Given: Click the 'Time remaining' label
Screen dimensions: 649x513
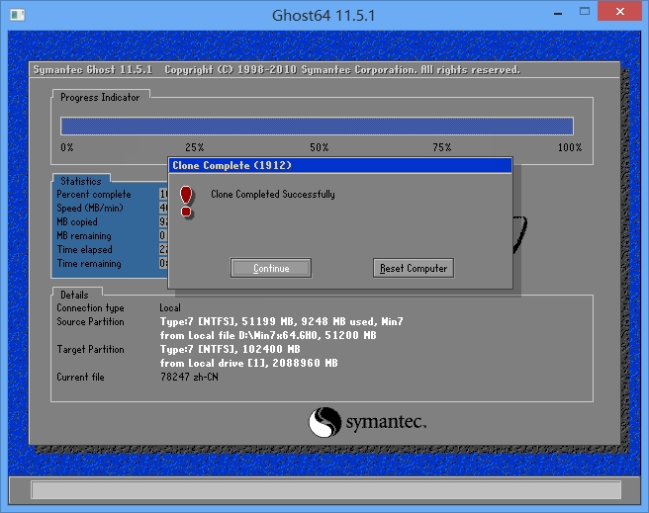Looking at the screenshot, I should pyautogui.click(x=89, y=264).
